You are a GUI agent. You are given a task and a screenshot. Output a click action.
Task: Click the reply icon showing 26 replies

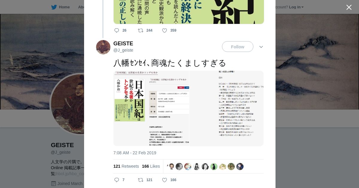coord(117,30)
